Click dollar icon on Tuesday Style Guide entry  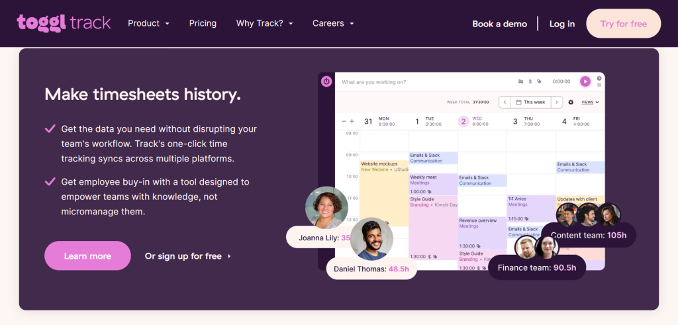429,256
